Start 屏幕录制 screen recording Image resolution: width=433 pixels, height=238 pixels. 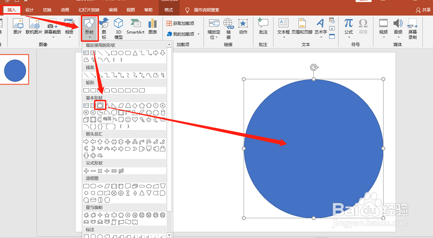[413, 29]
